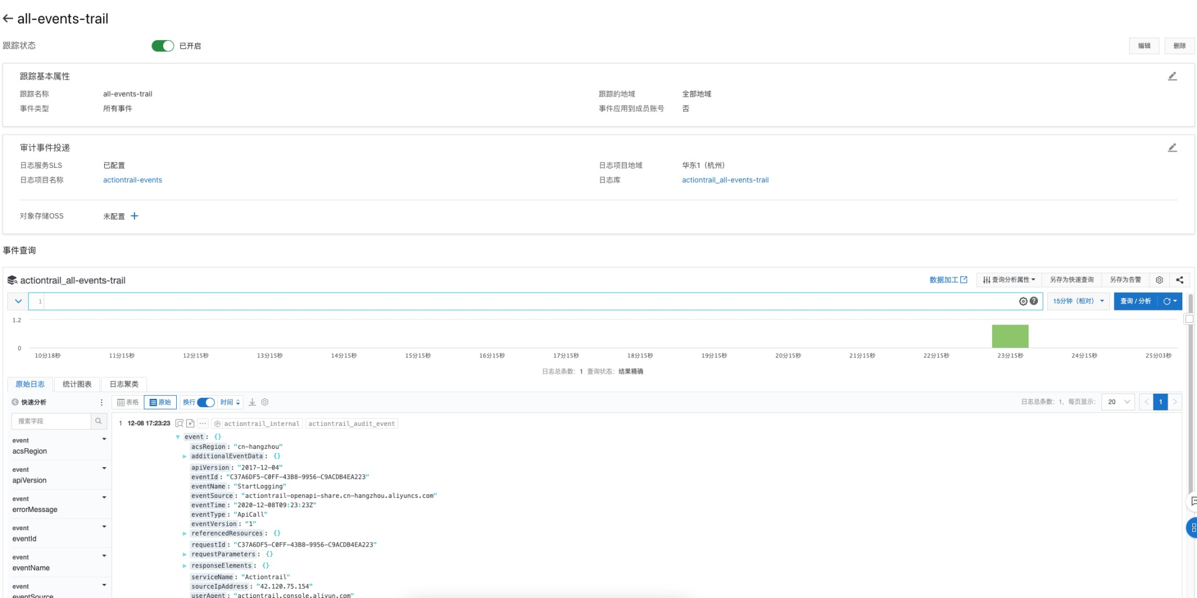Open the 15分钟（相对） time range dropdown
1197x598 pixels.
click(1079, 301)
